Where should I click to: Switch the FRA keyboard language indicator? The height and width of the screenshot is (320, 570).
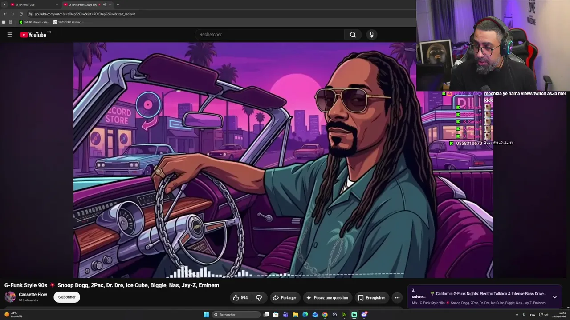tap(532, 315)
